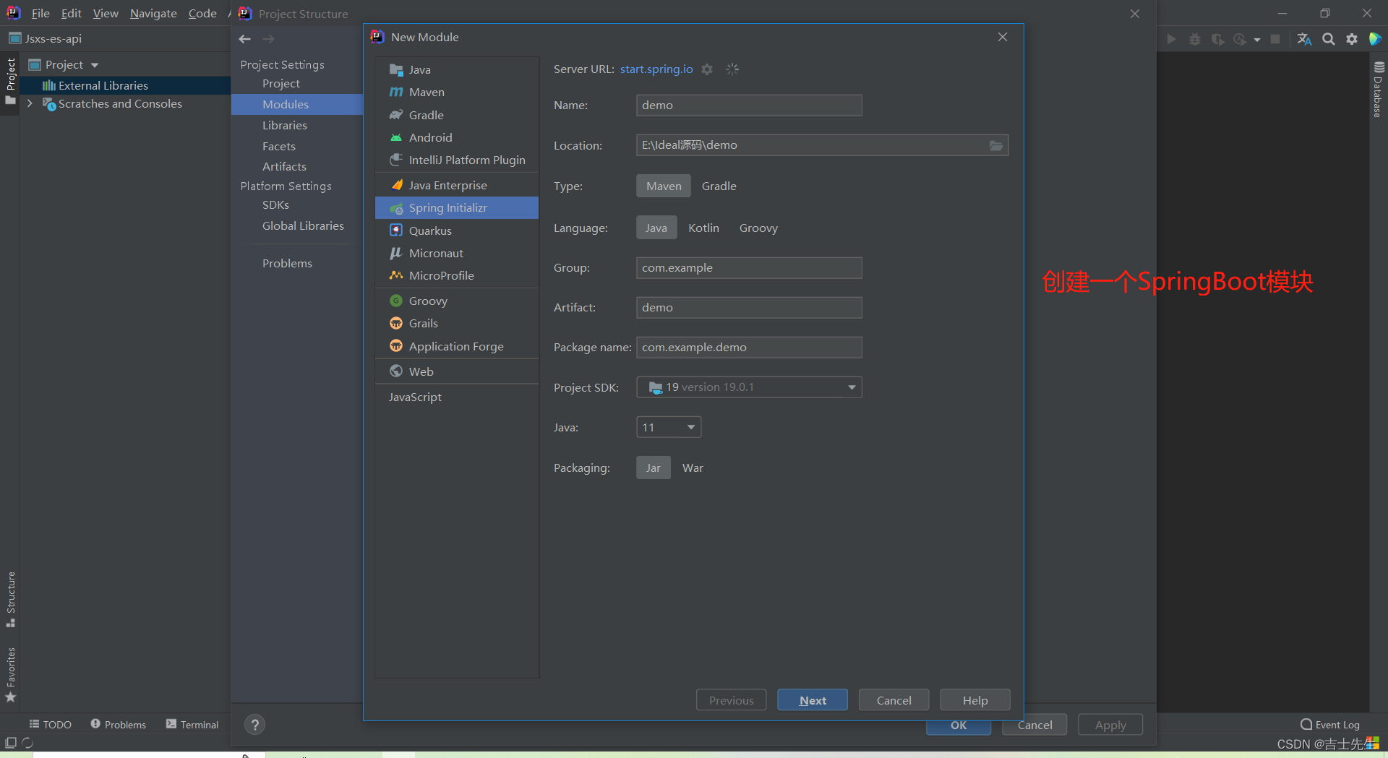Set packaging to War
The image size is (1388, 758).
[x=693, y=468]
